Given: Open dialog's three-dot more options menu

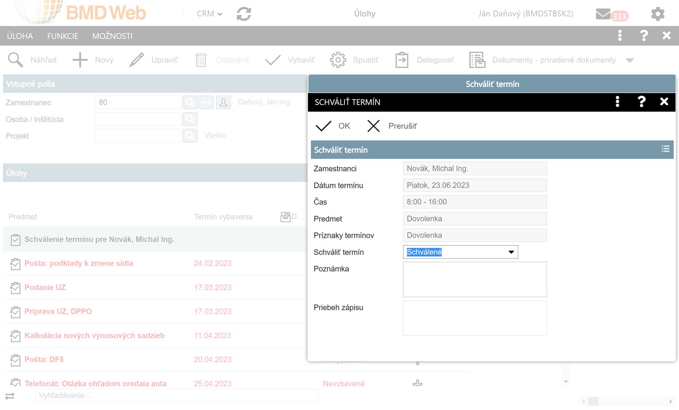Looking at the screenshot, I should [617, 102].
